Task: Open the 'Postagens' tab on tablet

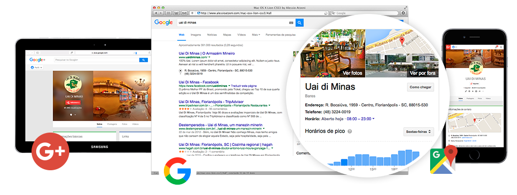Action: (112, 124)
